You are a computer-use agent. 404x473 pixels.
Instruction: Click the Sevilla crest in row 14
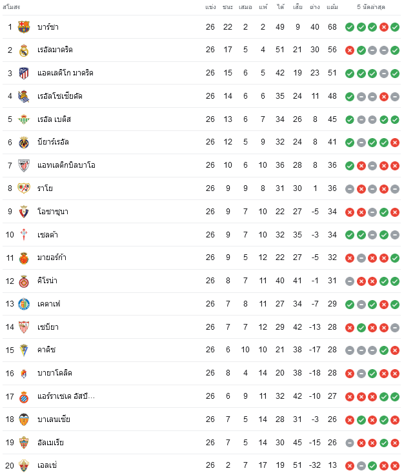(x=24, y=327)
